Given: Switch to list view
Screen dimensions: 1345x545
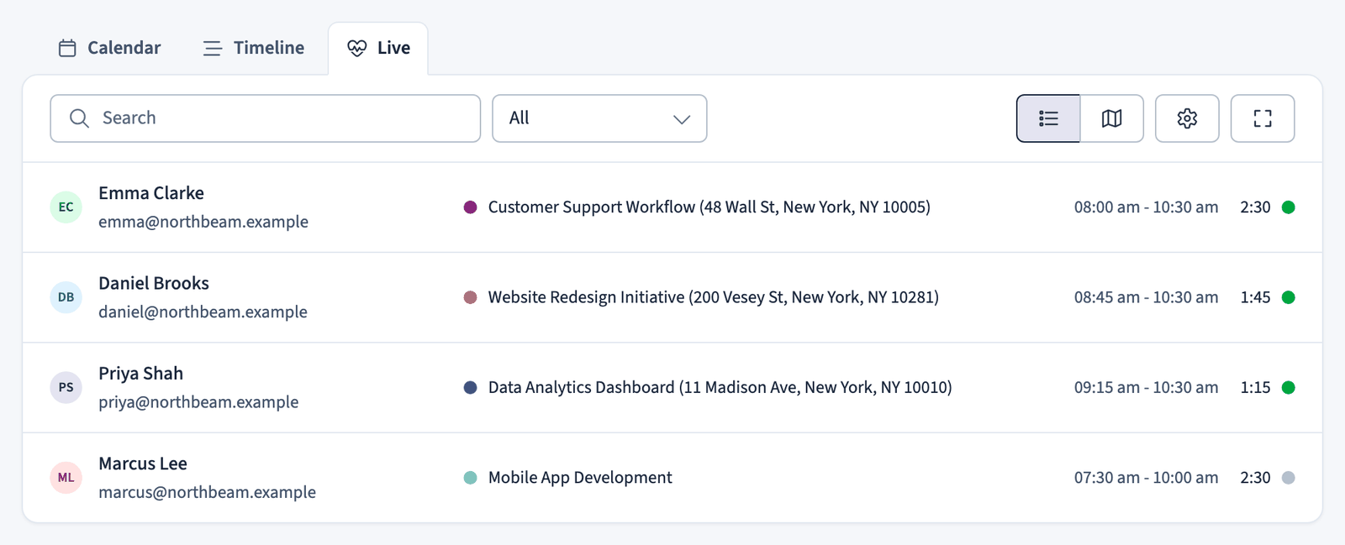Looking at the screenshot, I should [1048, 118].
